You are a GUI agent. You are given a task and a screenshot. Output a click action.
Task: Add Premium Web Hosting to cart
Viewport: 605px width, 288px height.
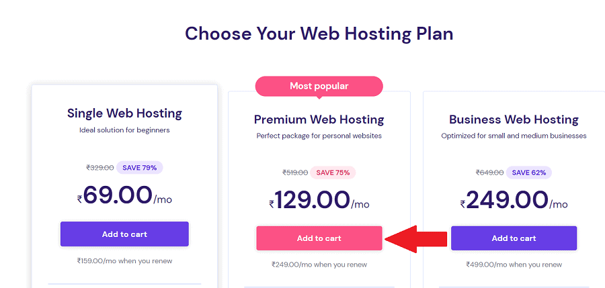[x=319, y=238]
